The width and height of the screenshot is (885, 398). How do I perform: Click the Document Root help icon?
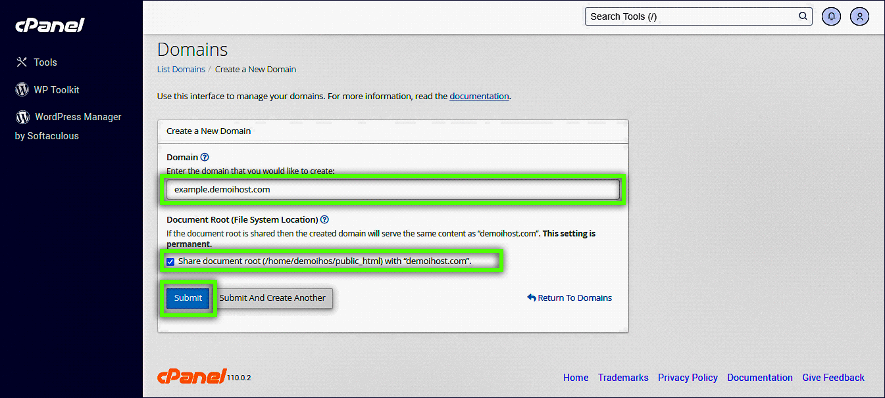coord(324,219)
